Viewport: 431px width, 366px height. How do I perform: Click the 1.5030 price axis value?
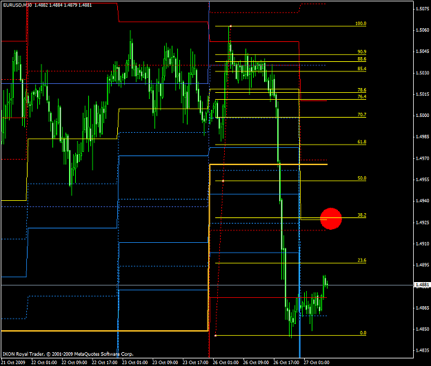click(422, 73)
